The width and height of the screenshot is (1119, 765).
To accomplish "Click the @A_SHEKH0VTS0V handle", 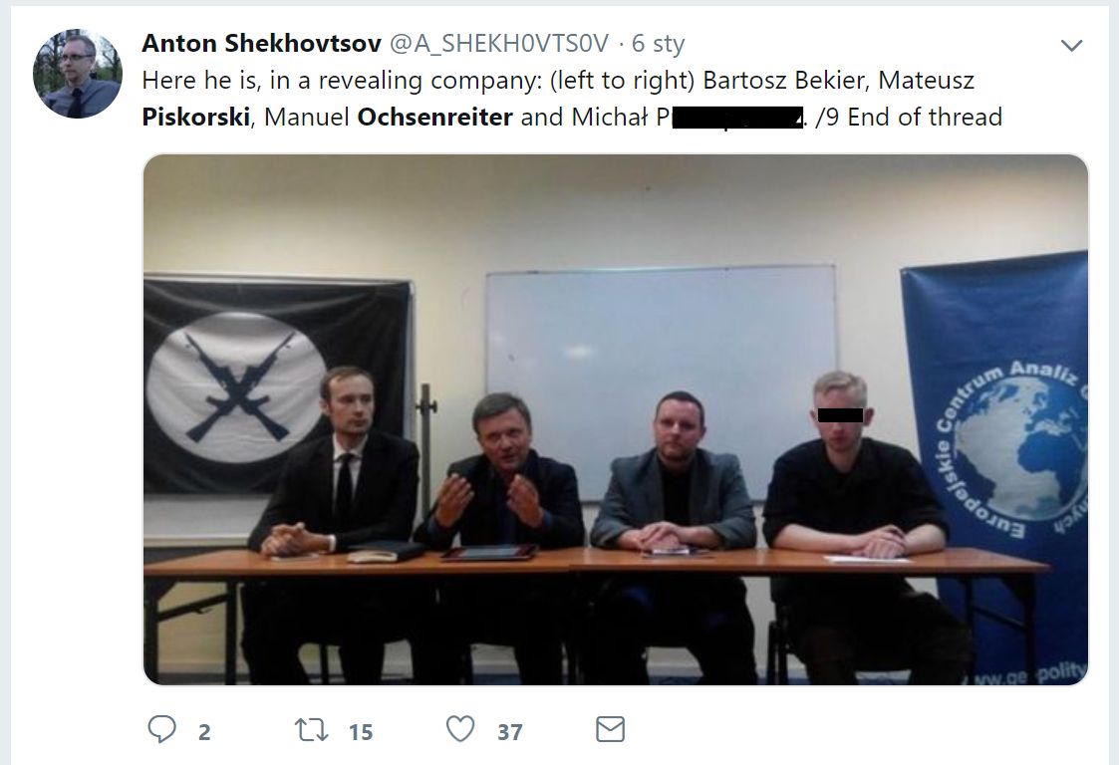I will pos(499,43).
